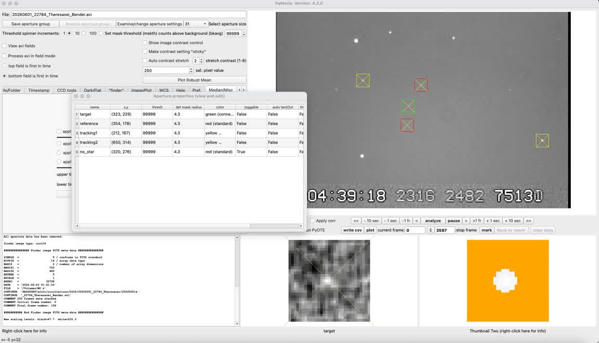Click the E button beside stop frame field
This screenshot has height=343, width=599.
point(431,230)
